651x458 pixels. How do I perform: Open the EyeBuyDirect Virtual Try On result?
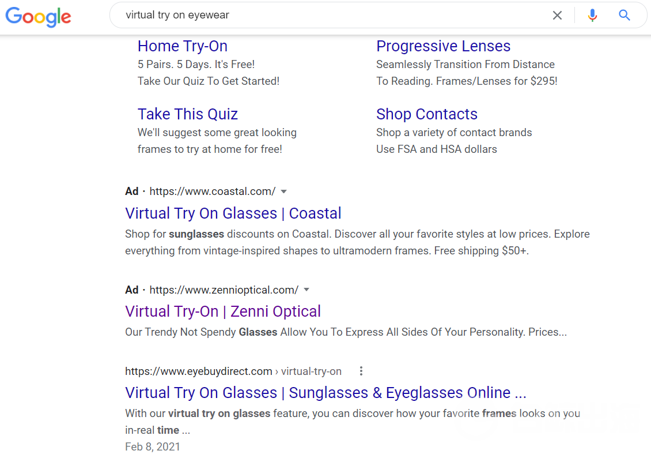coord(325,393)
